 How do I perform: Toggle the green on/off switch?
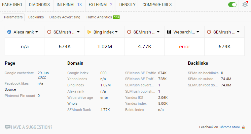point(233,5)
